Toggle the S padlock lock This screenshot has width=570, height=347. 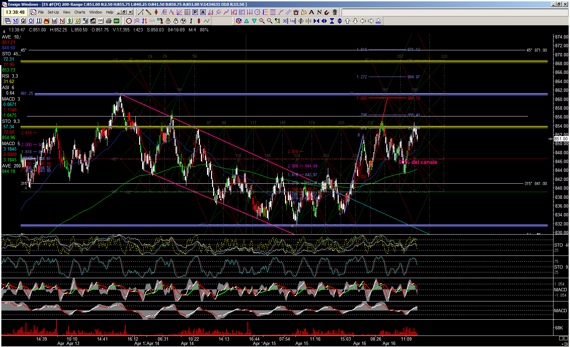point(168,21)
